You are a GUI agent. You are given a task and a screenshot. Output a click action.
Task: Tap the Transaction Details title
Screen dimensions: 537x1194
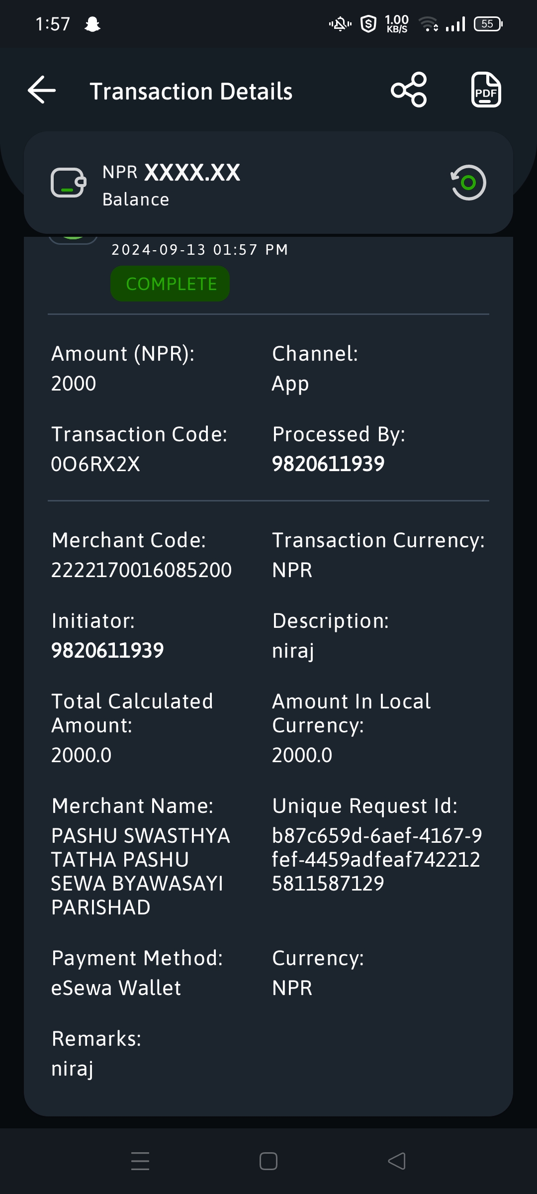pyautogui.click(x=191, y=91)
